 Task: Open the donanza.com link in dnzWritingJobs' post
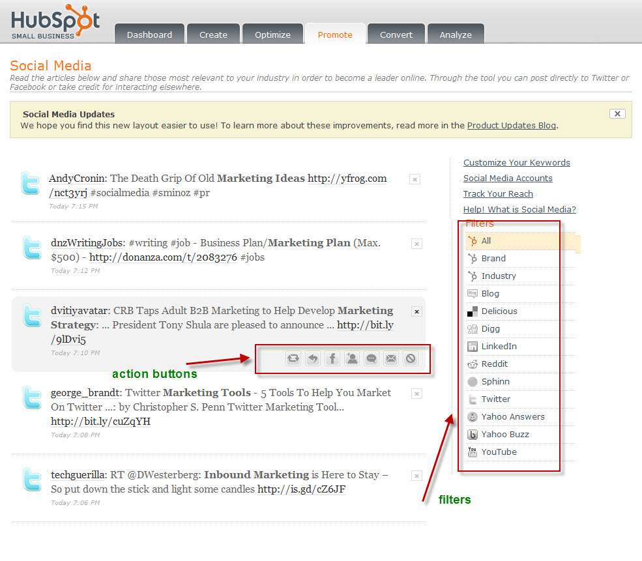163,257
